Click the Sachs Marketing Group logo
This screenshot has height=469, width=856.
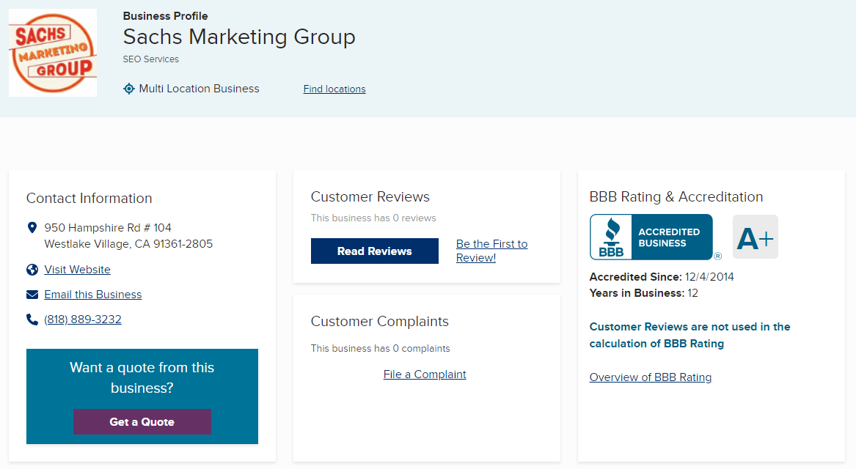[x=53, y=53]
